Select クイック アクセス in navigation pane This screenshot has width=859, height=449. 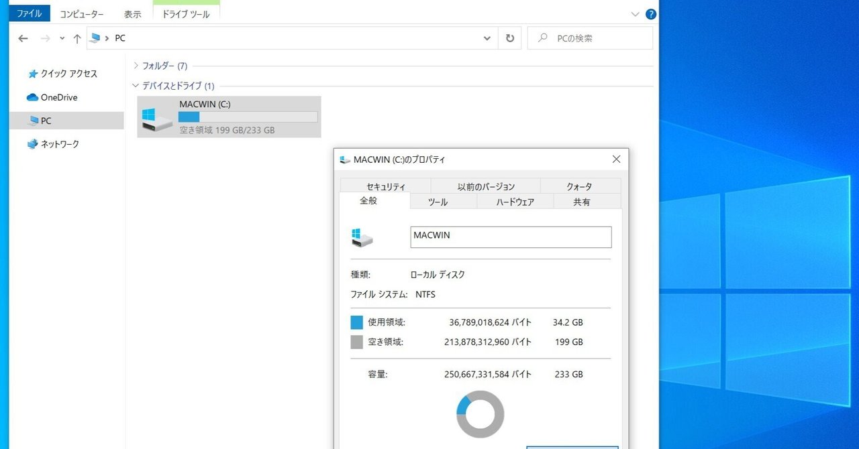(68, 74)
